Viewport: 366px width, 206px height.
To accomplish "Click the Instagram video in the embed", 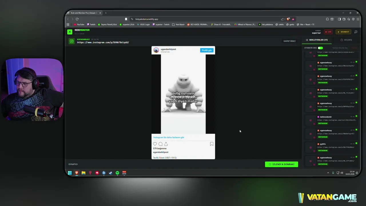I will coord(183,94).
